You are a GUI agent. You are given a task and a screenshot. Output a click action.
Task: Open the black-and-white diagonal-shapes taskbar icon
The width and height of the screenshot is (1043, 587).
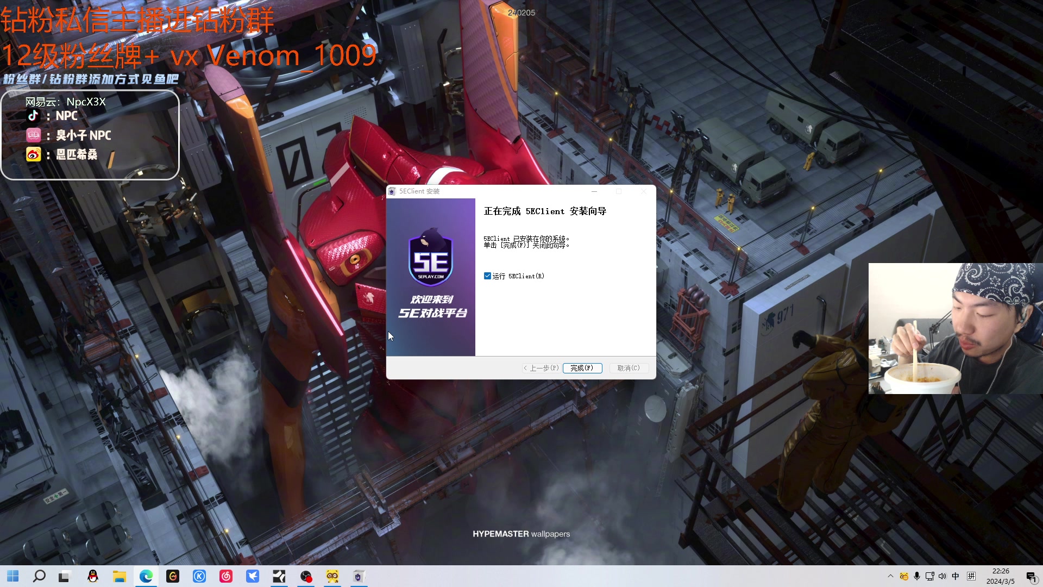pyautogui.click(x=279, y=576)
